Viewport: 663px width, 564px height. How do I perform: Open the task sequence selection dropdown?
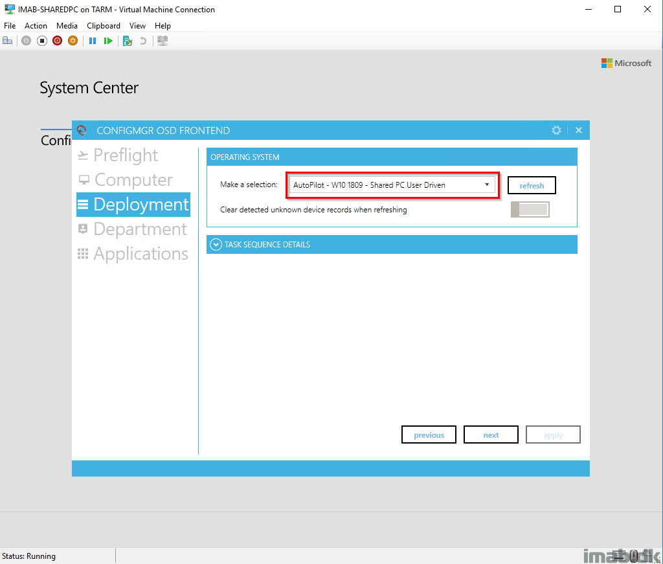coord(392,185)
